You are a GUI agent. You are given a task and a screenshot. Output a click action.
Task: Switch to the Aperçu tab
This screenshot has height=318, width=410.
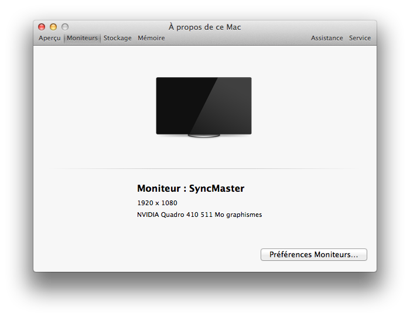(49, 38)
